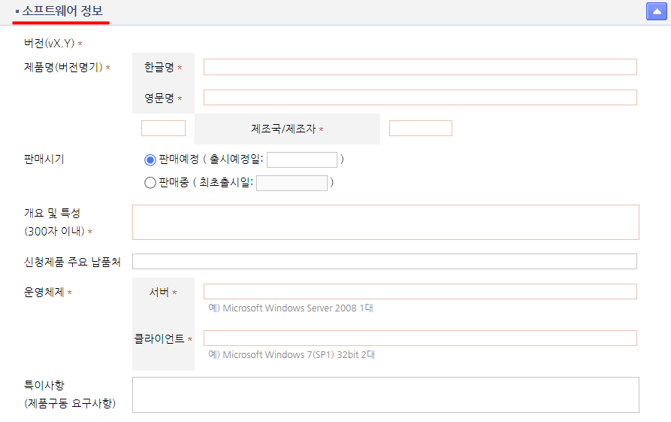Click the 클라이언트 operating system field

point(420,338)
